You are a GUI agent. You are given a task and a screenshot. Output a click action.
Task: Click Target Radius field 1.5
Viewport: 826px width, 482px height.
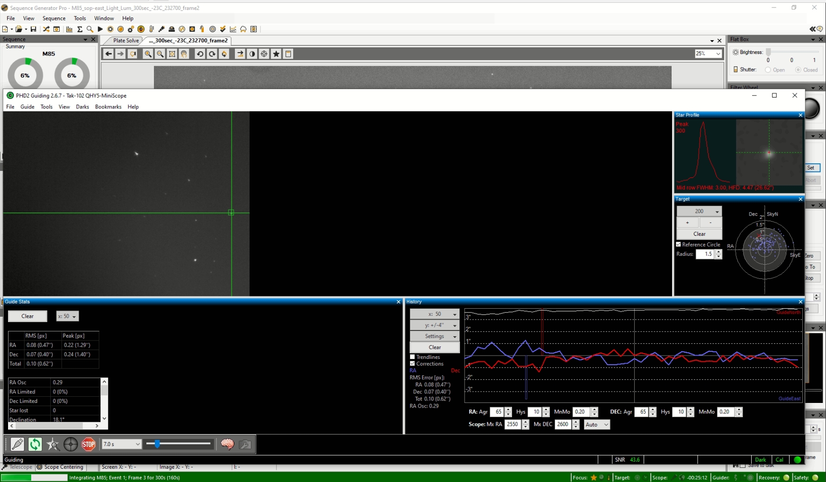(x=705, y=254)
